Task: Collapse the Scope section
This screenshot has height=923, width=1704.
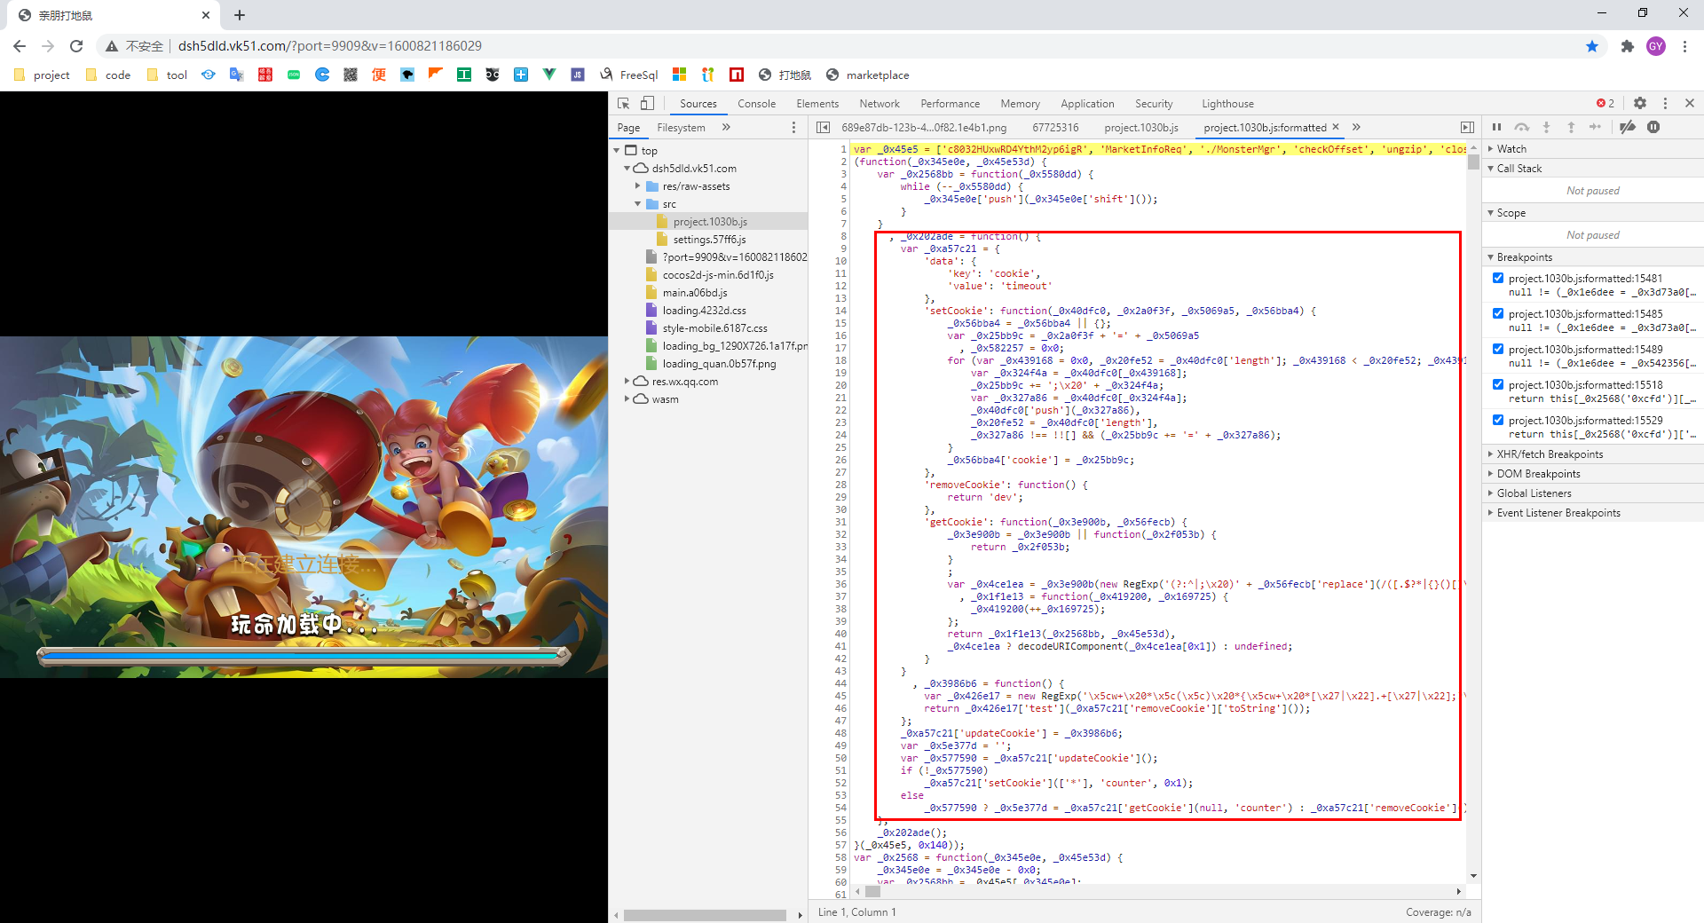Action: click(x=1592, y=212)
